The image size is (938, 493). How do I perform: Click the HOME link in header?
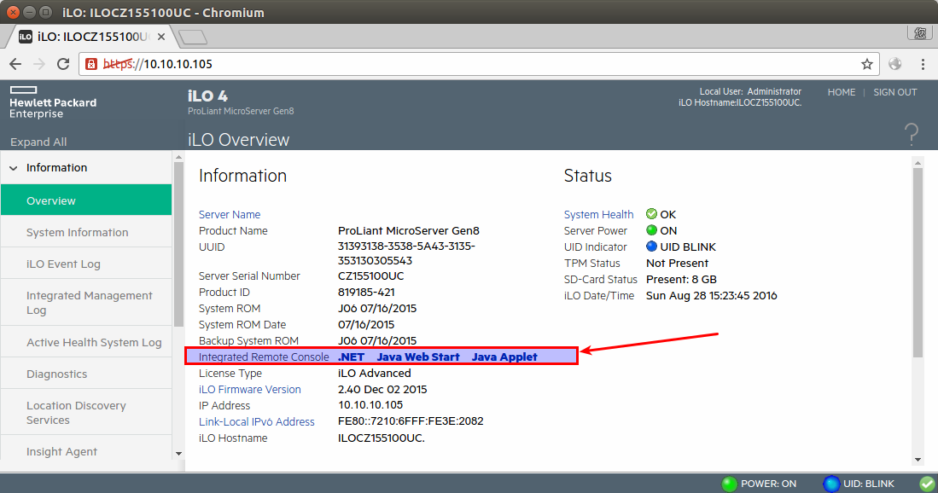[x=841, y=92]
